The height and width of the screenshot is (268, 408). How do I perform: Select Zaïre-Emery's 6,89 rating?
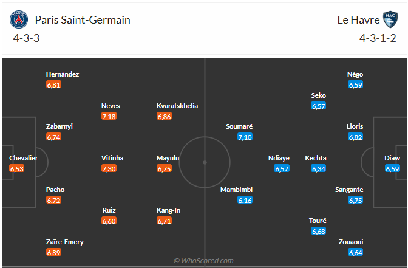click(x=54, y=252)
